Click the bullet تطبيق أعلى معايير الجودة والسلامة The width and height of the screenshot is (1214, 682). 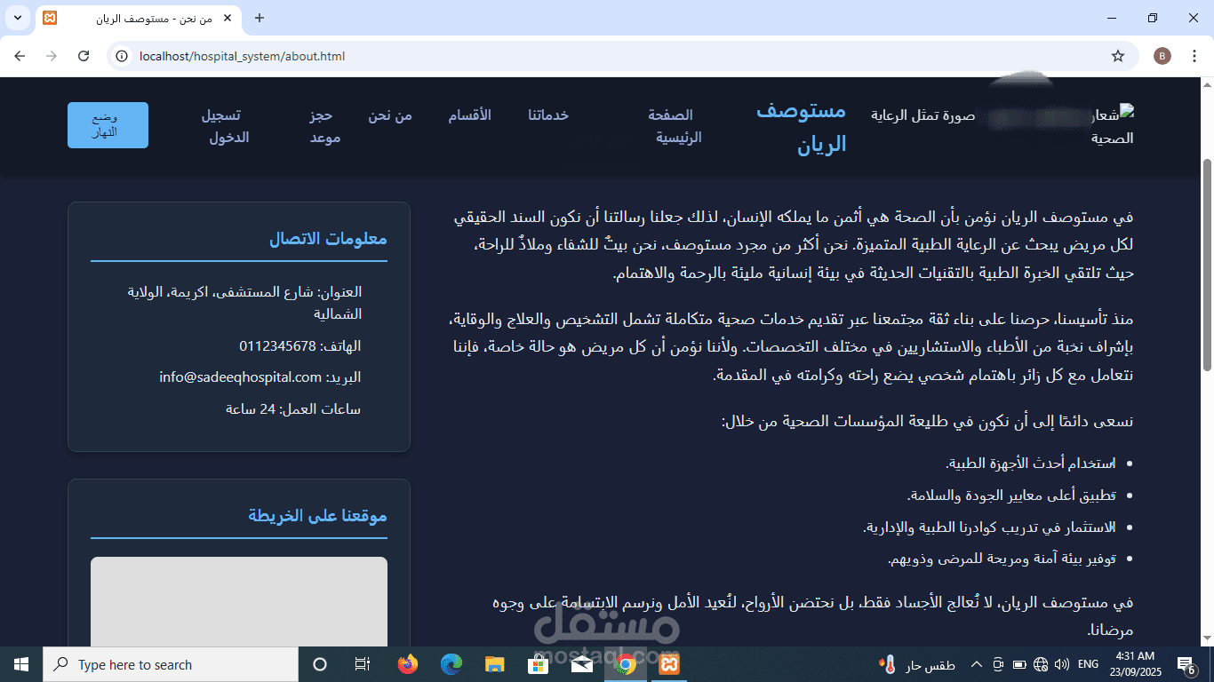pyautogui.click(x=1011, y=496)
